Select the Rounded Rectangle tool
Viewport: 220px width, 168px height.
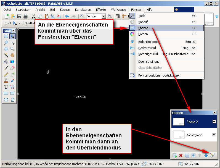(x=12, y=93)
